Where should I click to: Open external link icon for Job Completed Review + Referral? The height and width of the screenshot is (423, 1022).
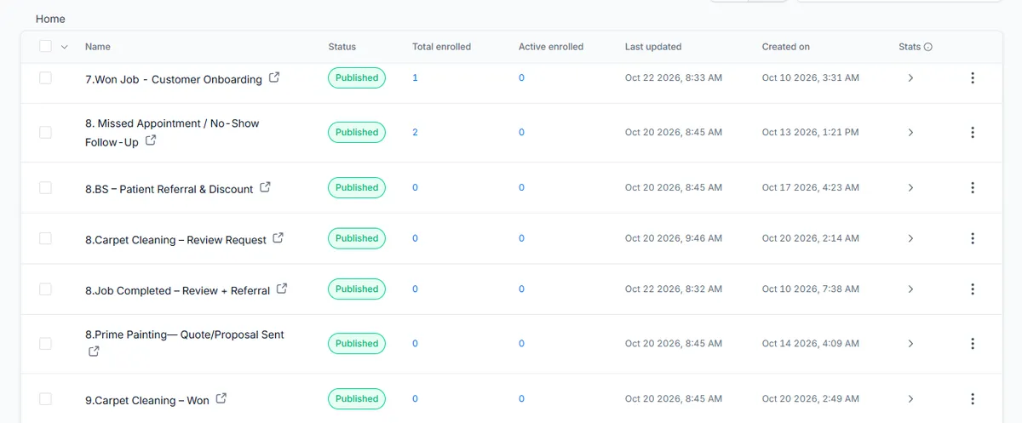pos(282,289)
